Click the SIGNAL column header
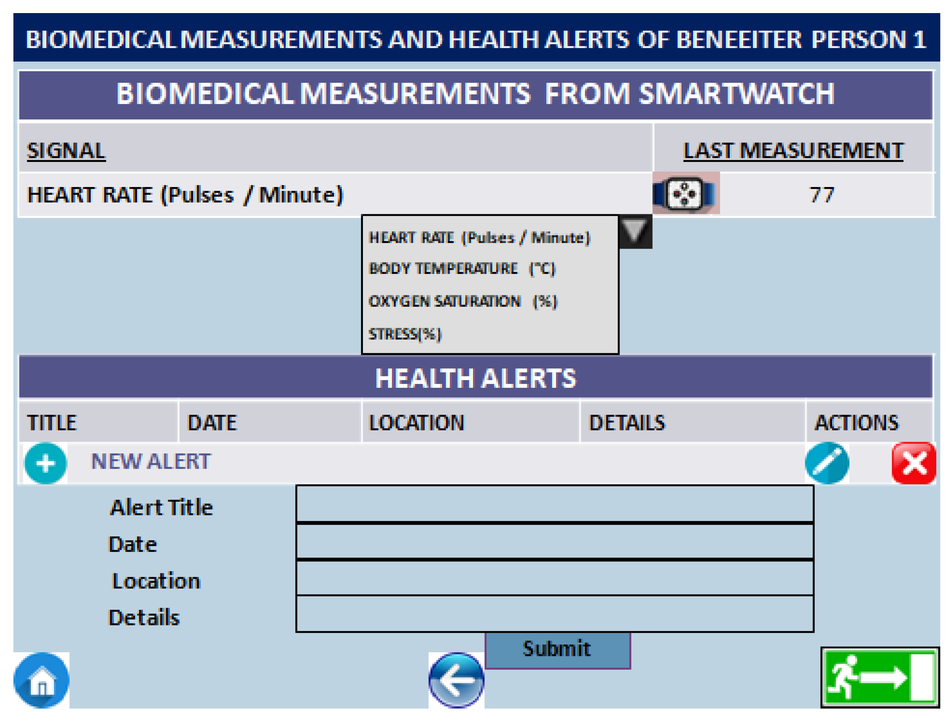951x726 pixels. click(66, 150)
